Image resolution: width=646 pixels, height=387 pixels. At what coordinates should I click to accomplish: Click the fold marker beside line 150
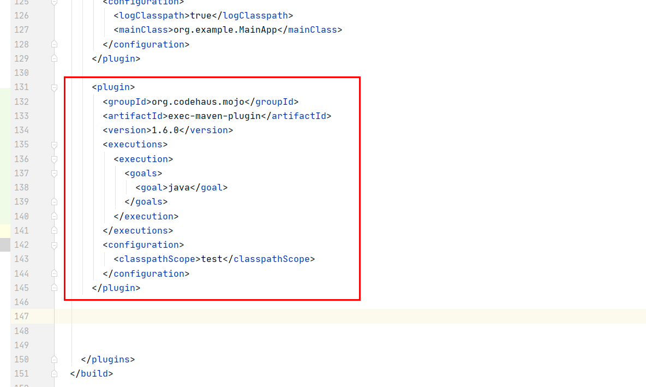click(53, 359)
